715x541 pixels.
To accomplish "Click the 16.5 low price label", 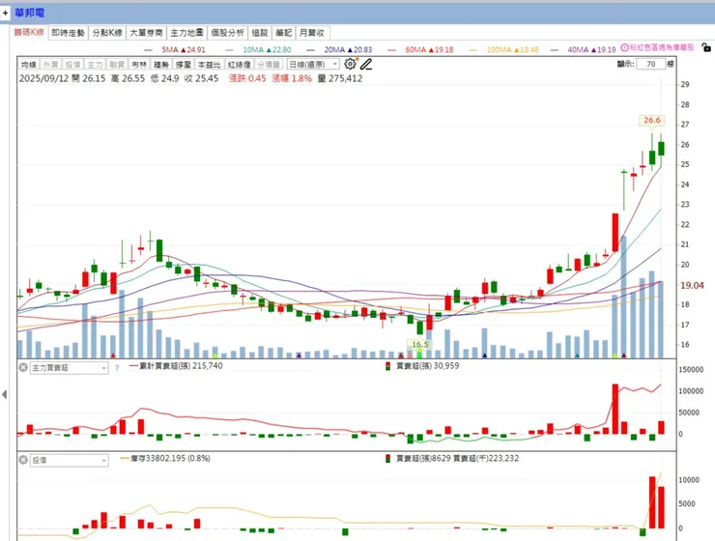I will (420, 345).
